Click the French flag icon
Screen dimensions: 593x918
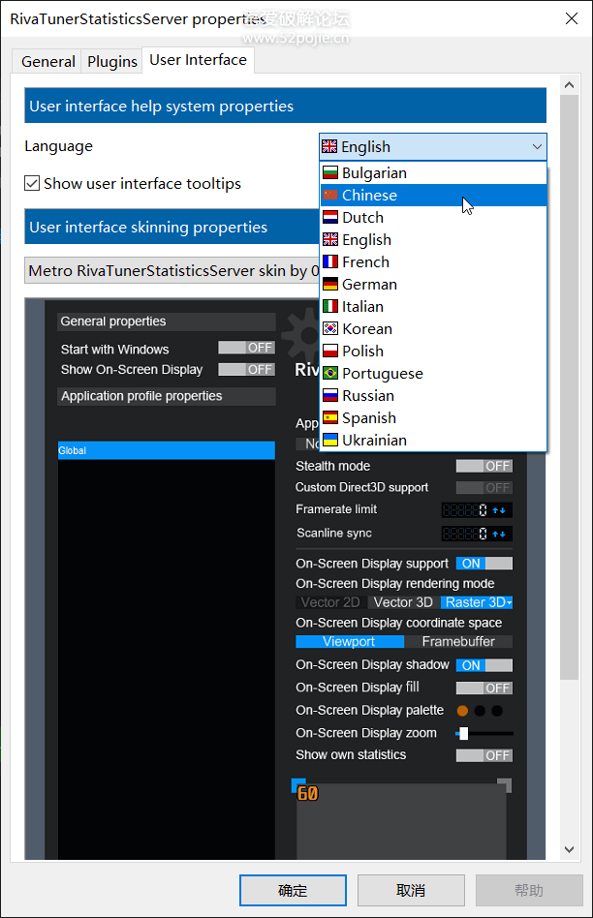(330, 261)
